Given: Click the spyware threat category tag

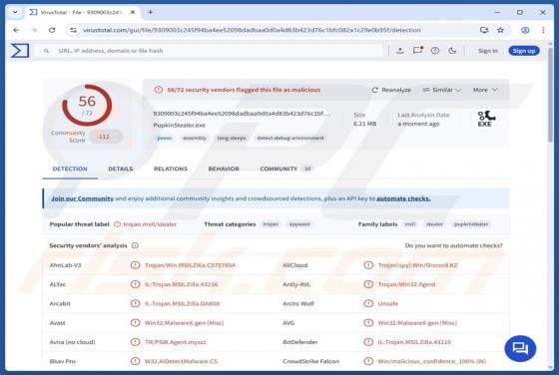Looking at the screenshot, I should 299,224.
